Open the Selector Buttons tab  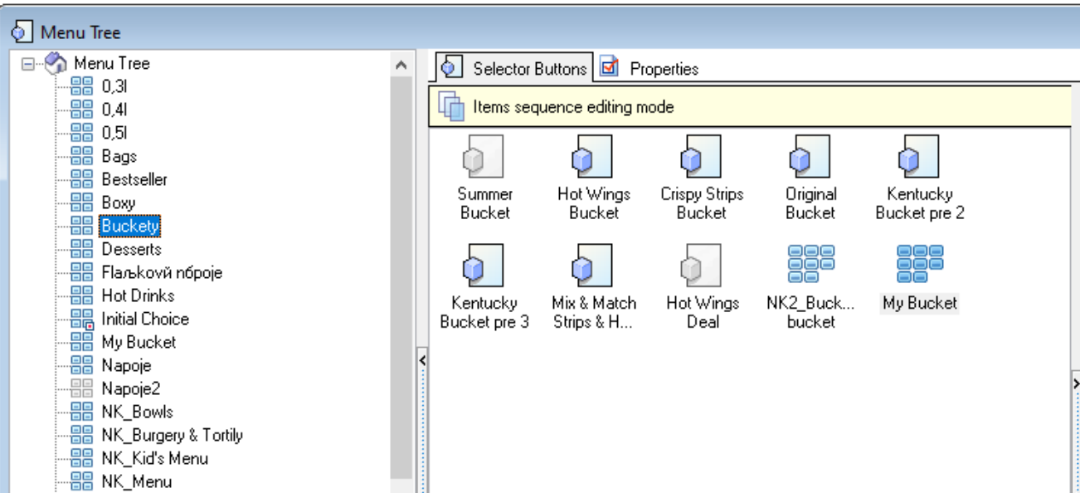(514, 68)
